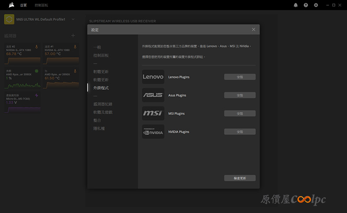Open the settings gear in title bar
Image resolution: width=347 pixels, height=213 pixels.
click(316, 5)
